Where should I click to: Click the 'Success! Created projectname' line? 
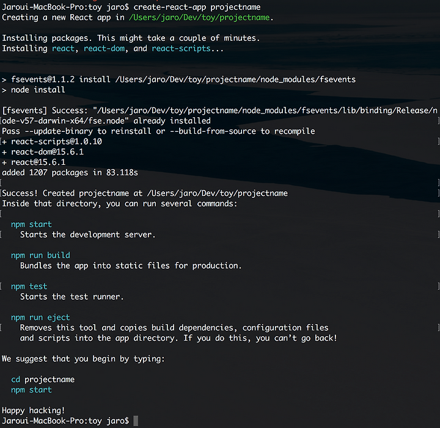pyautogui.click(x=145, y=194)
